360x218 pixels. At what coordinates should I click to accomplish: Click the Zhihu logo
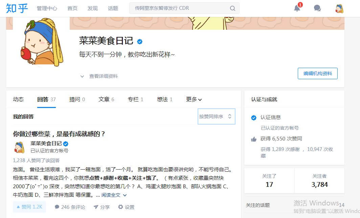point(17,8)
